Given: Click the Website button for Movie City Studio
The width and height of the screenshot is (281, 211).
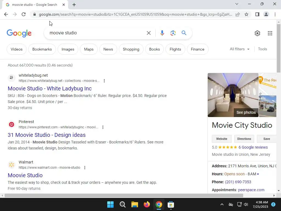Looking at the screenshot, I should click(x=222, y=139).
